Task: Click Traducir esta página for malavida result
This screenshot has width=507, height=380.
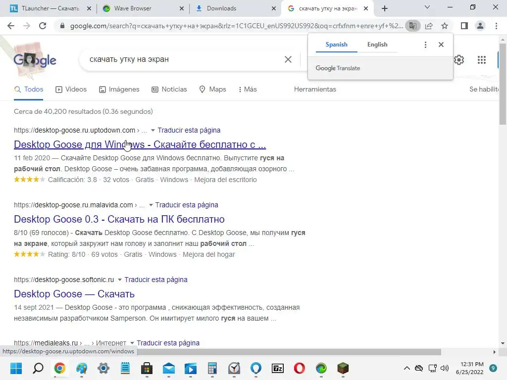Action: pos(187,205)
